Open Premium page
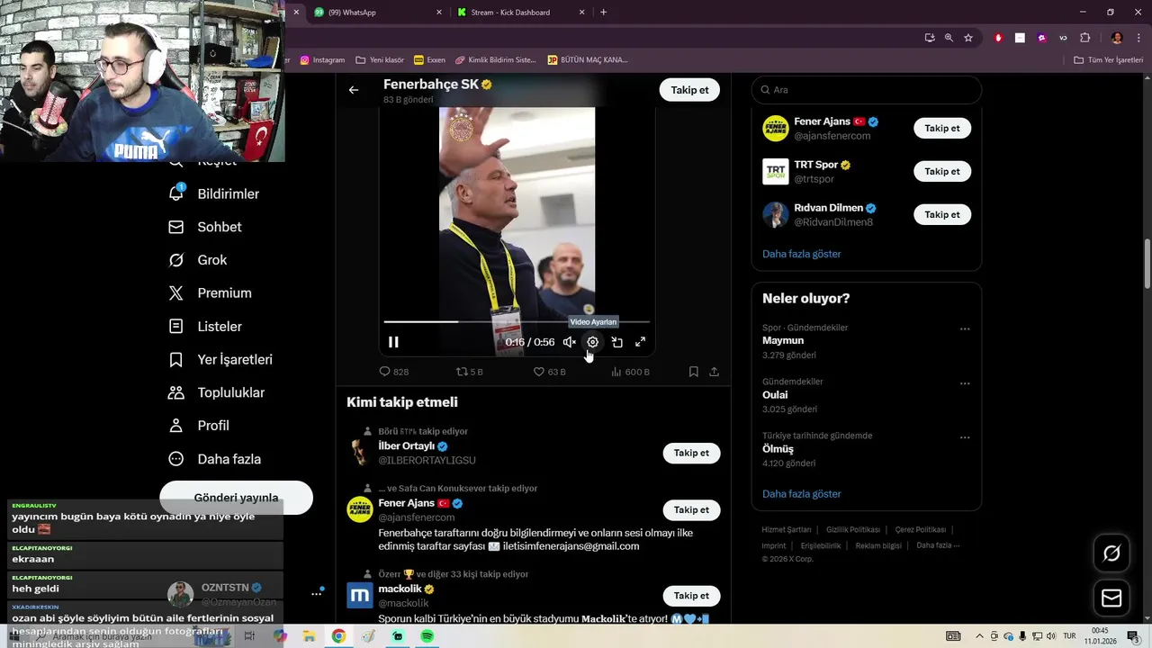 point(211,293)
